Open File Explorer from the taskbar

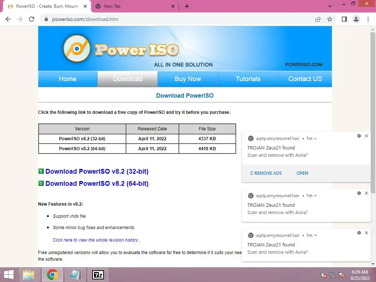29,275
